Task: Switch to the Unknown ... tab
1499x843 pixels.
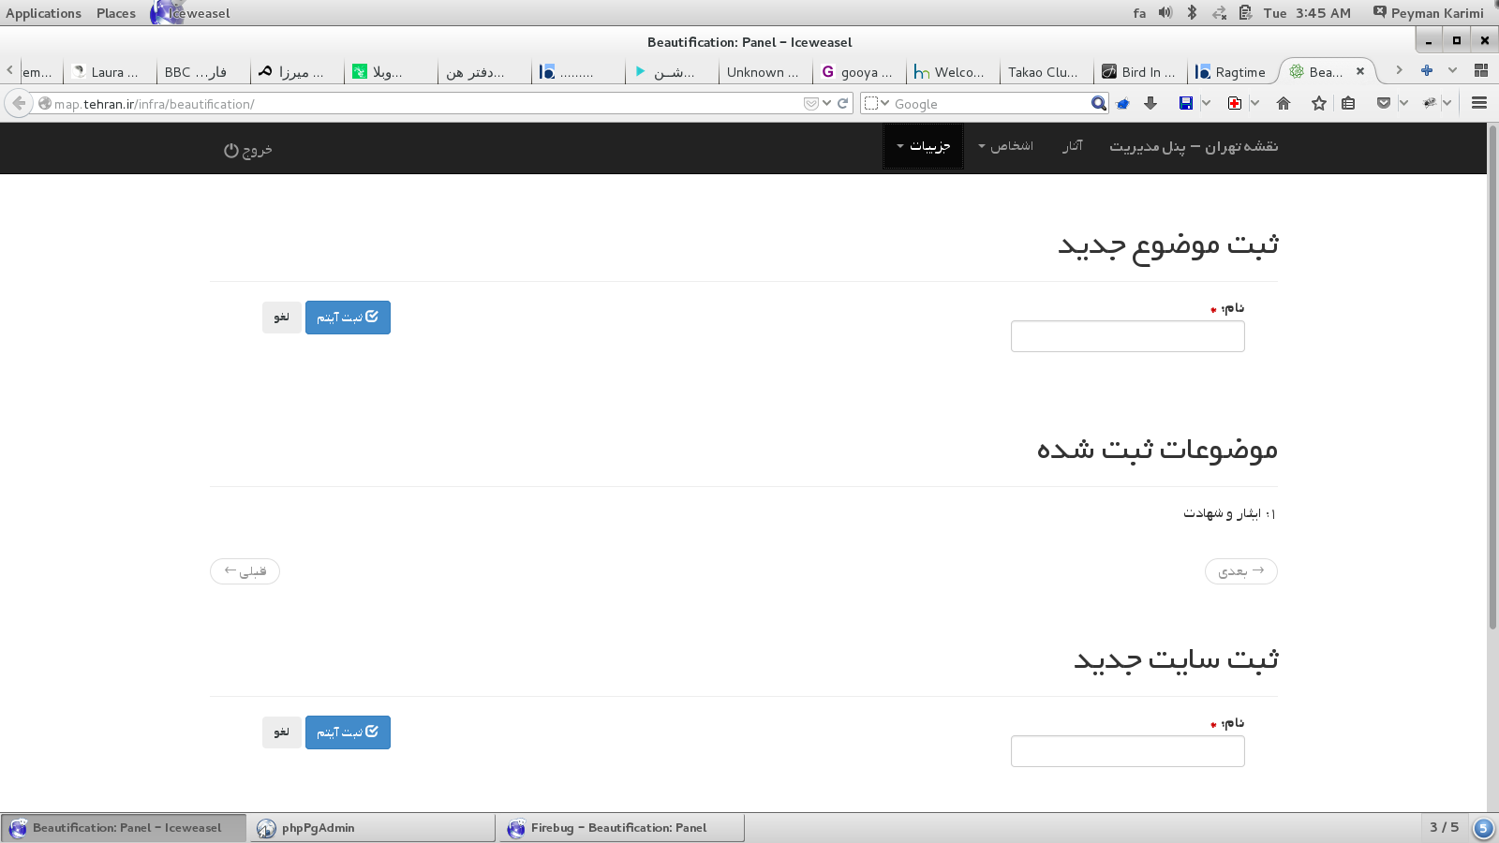Action: pyautogui.click(x=764, y=72)
